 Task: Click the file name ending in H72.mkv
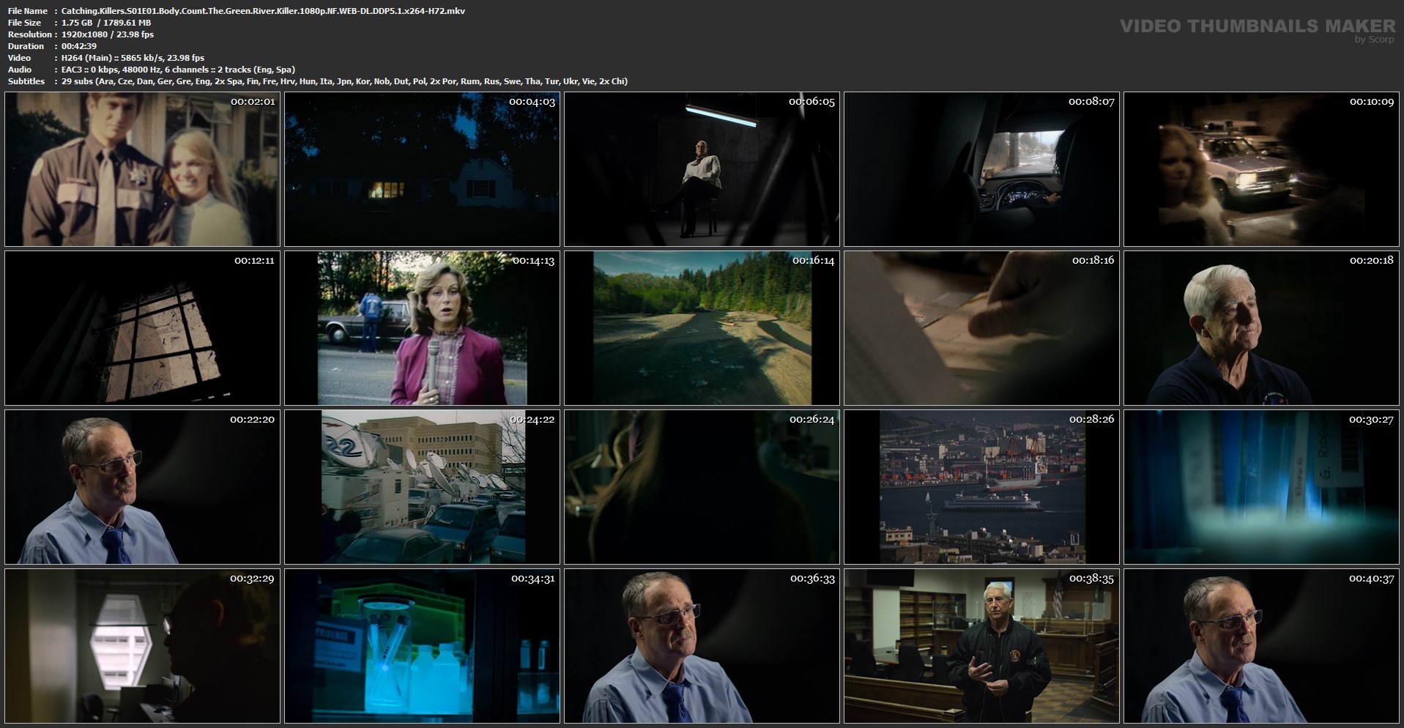(263, 11)
